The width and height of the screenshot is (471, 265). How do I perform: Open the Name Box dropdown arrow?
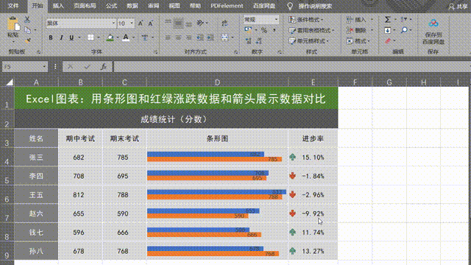[44, 67]
